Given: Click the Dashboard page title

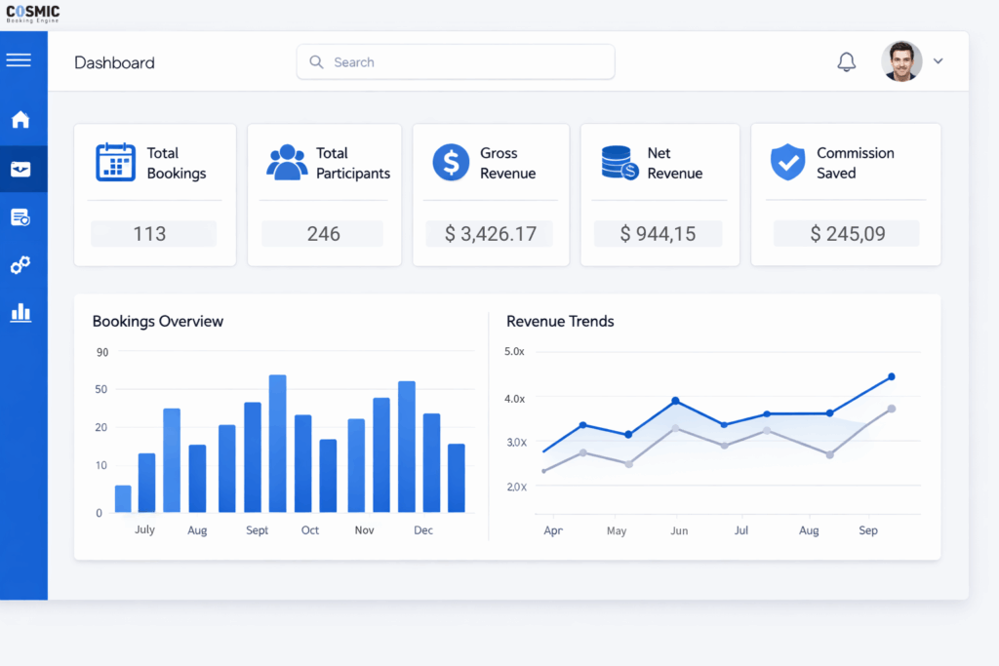Looking at the screenshot, I should point(114,62).
